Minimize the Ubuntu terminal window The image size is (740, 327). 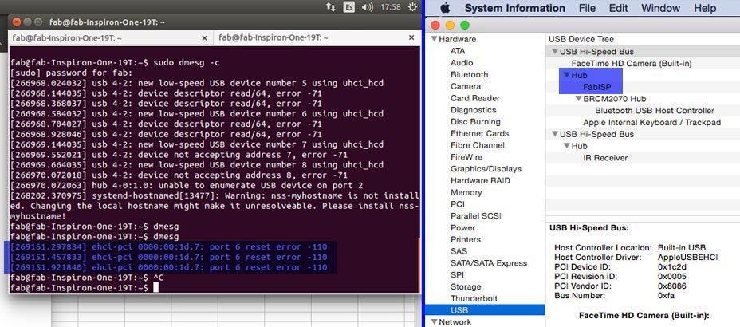tap(28, 22)
